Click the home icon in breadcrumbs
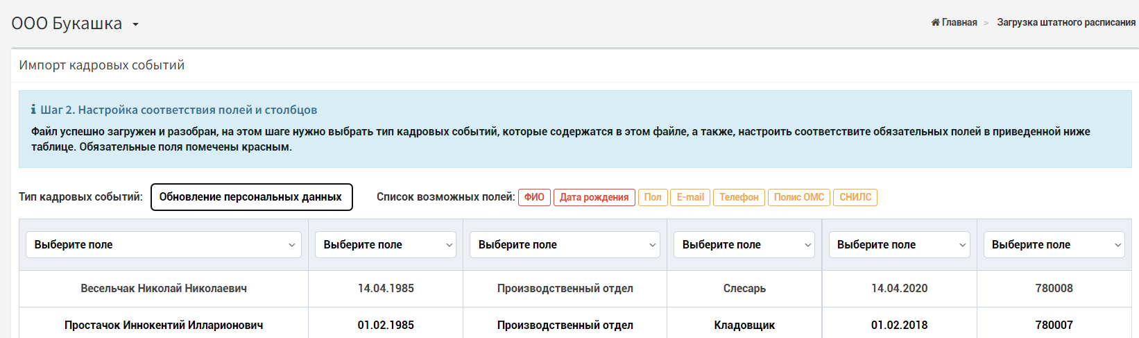This screenshot has height=338, width=1139. 935,22
